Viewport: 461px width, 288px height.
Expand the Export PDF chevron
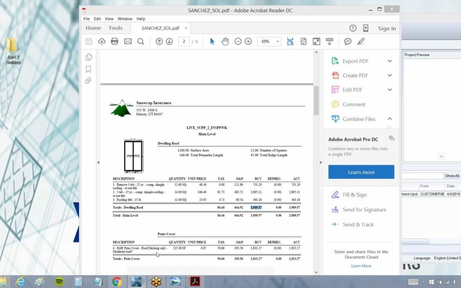pyautogui.click(x=390, y=61)
